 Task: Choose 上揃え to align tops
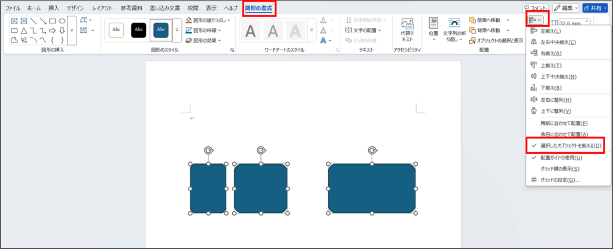[533, 65]
